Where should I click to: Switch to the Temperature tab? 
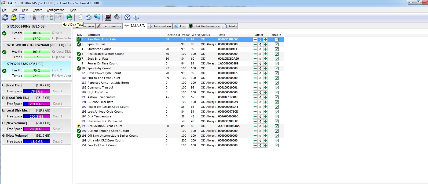(109, 26)
